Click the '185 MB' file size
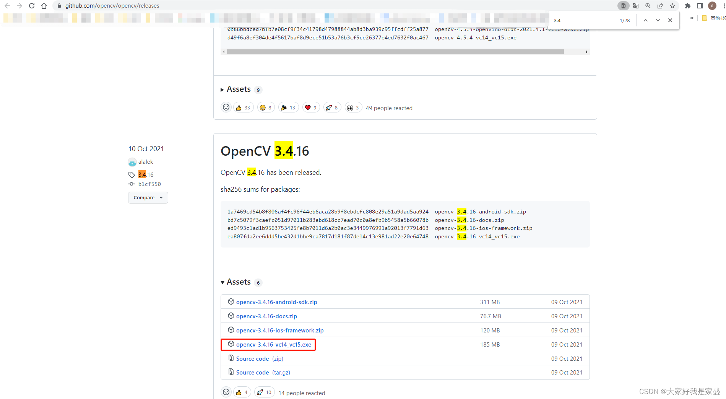Image resolution: width=726 pixels, height=399 pixels. [490, 344]
